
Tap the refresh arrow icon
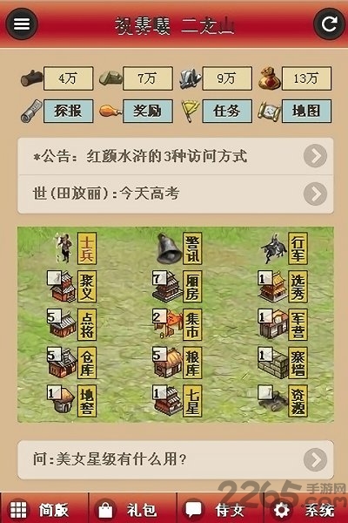(x=329, y=24)
